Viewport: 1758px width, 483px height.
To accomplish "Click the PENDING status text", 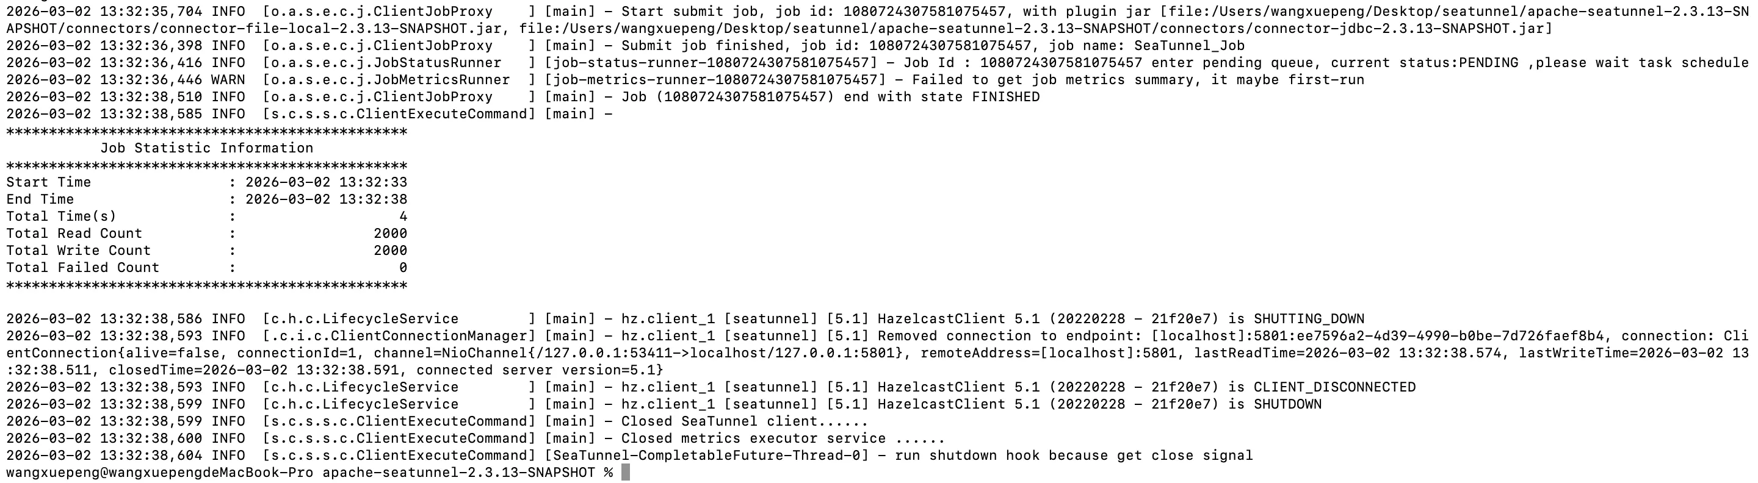I will coord(1488,63).
